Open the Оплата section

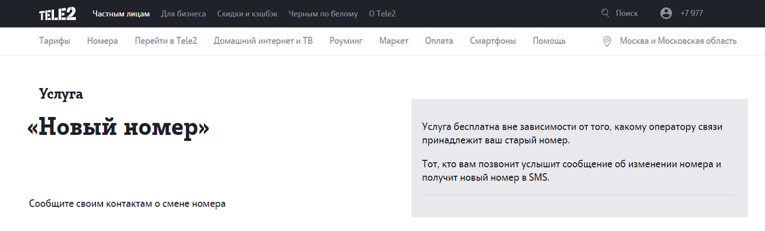point(439,41)
